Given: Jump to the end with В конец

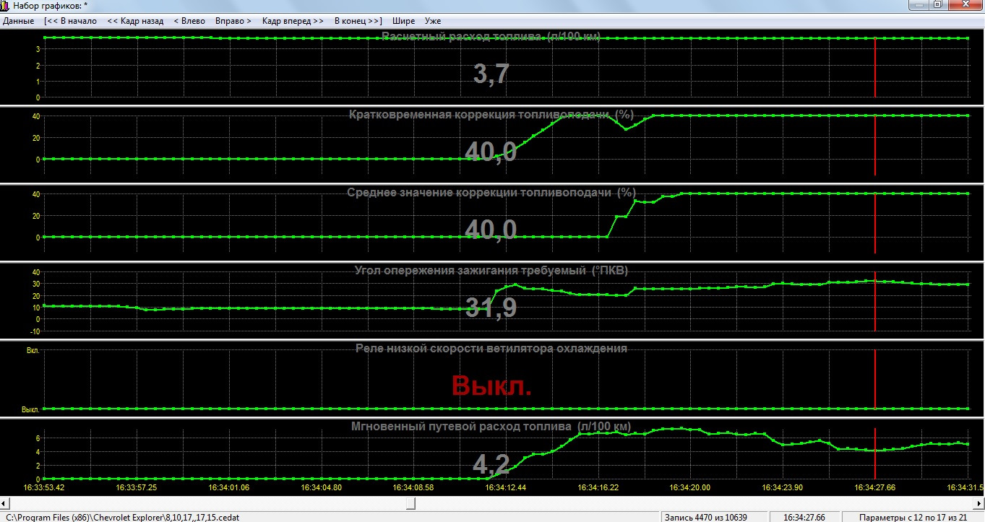Looking at the screenshot, I should (358, 21).
